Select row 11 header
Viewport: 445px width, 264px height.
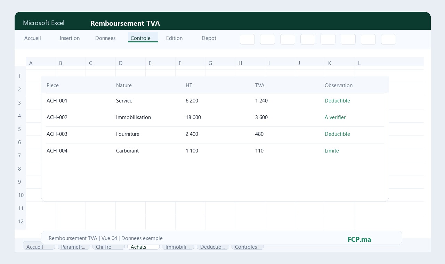tap(21, 208)
